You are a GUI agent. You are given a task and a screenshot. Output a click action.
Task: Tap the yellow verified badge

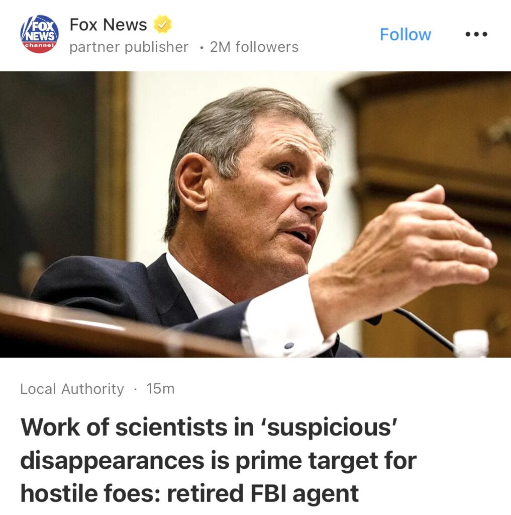pos(163,24)
